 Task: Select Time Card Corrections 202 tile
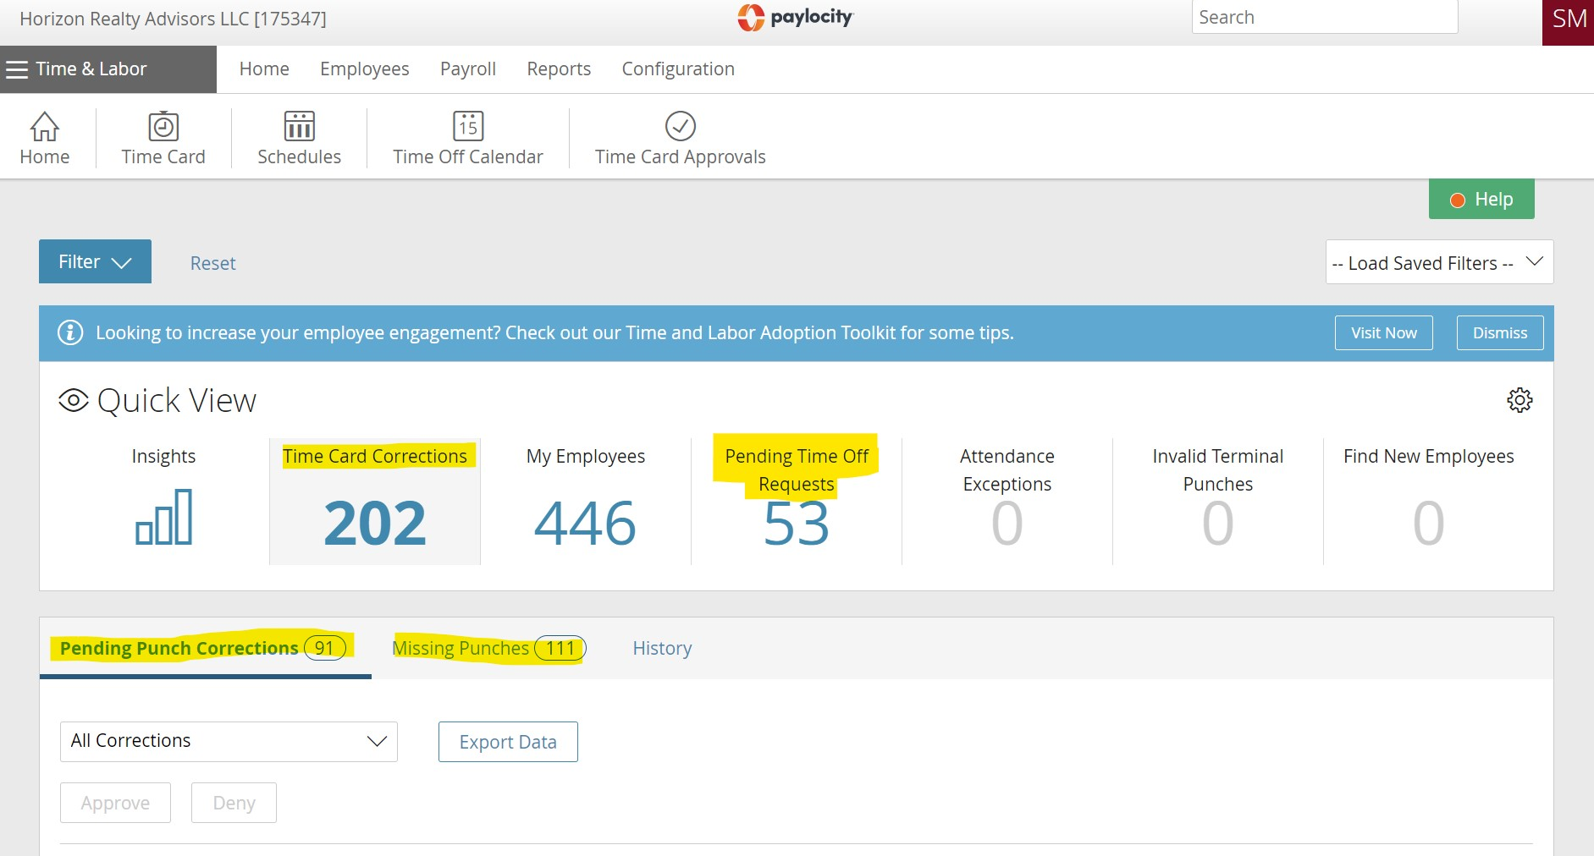click(x=375, y=501)
